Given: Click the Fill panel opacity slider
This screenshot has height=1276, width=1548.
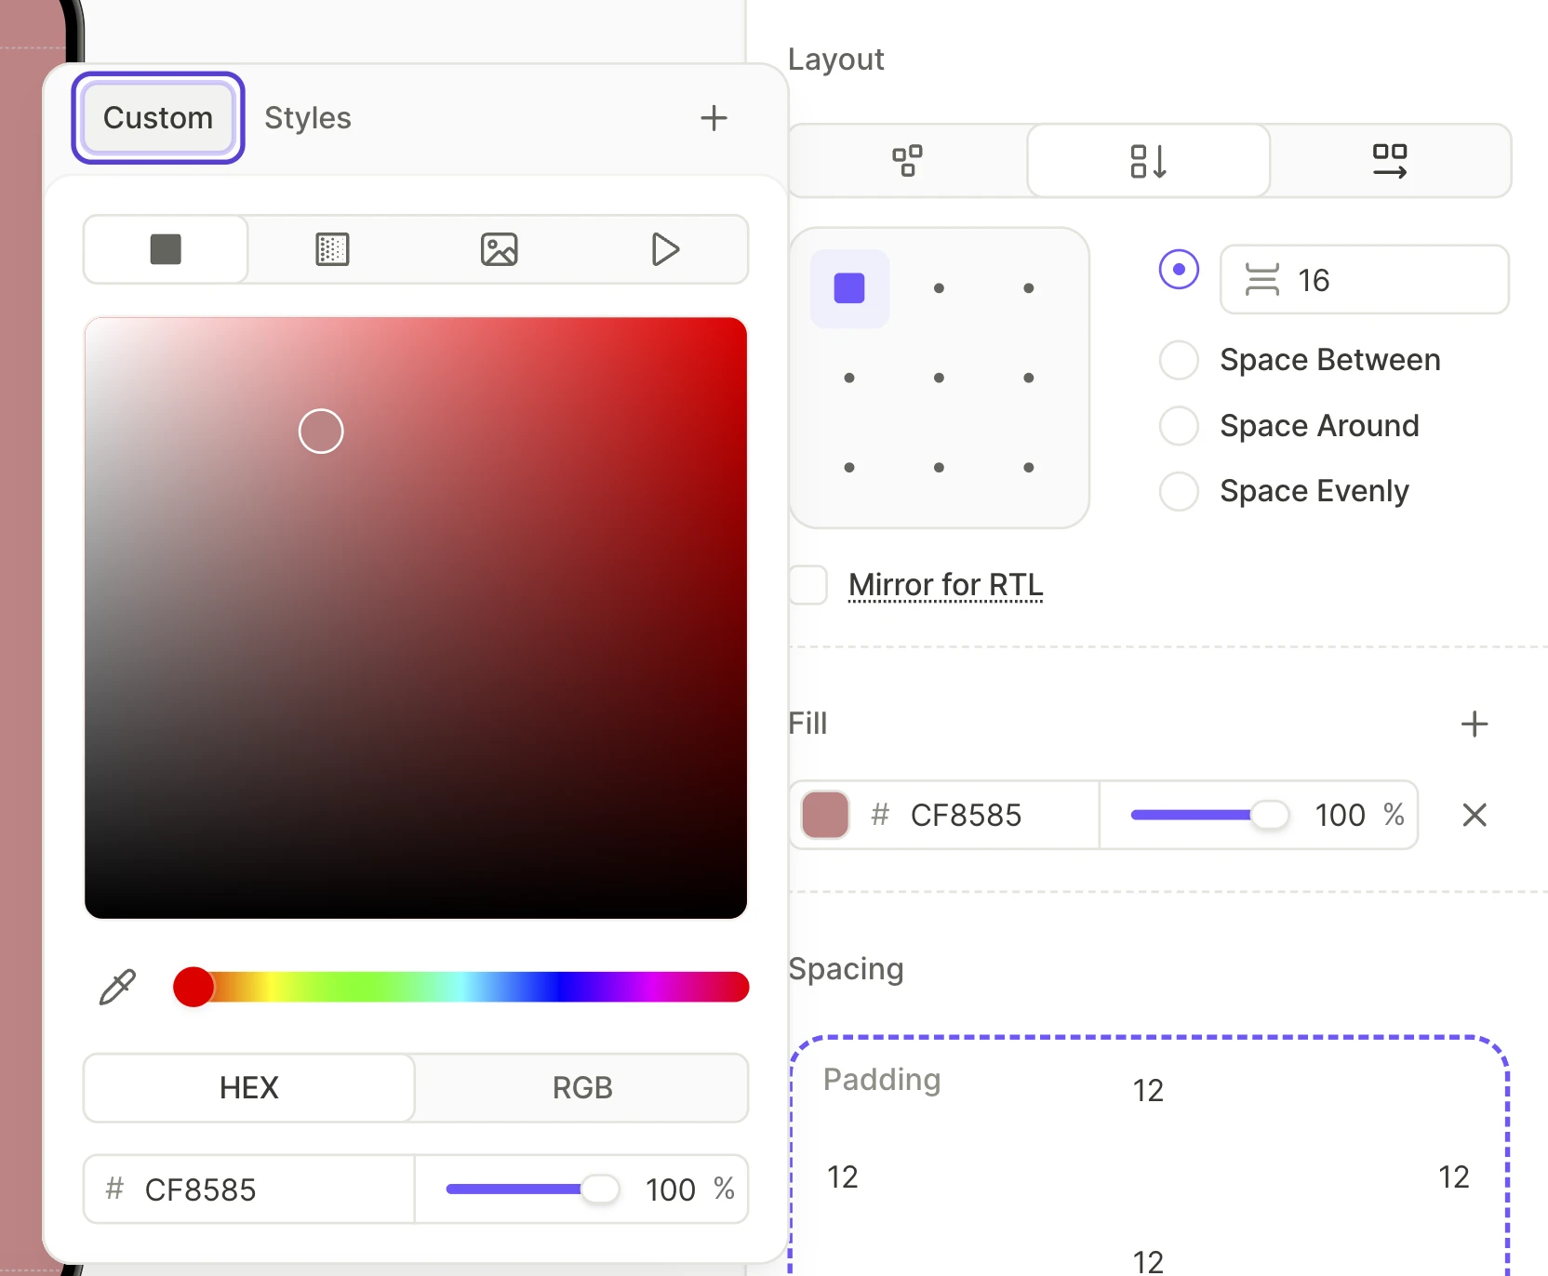Looking at the screenshot, I should click(x=1210, y=815).
